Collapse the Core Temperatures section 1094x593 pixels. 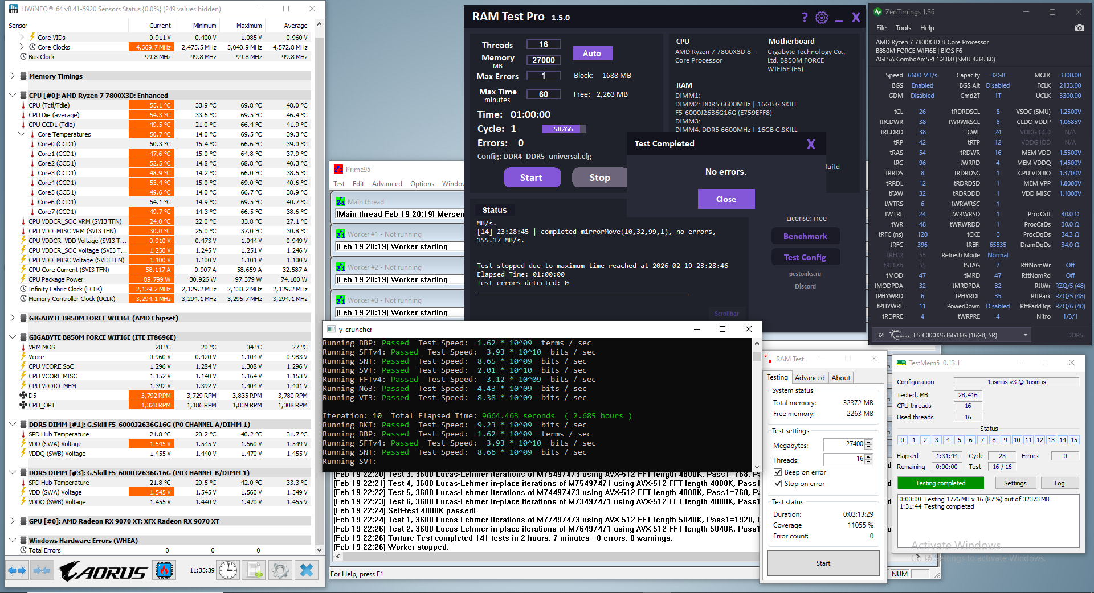22,134
